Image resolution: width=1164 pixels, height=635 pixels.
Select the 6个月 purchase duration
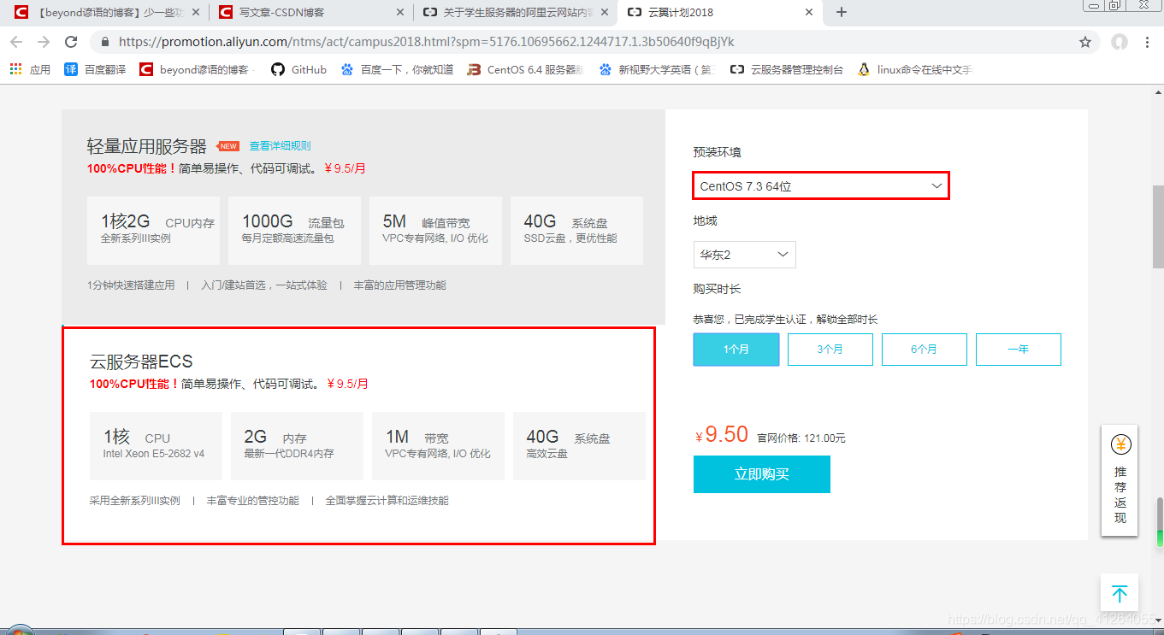(x=925, y=350)
